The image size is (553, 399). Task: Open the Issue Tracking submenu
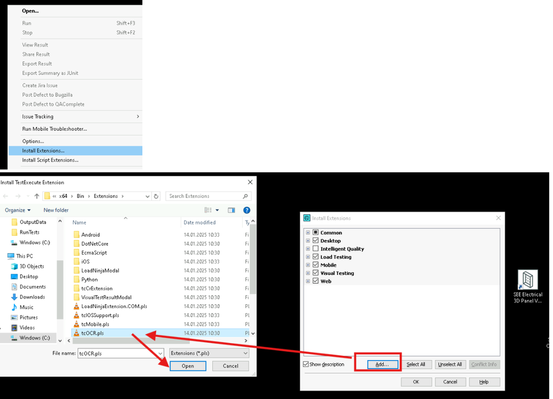[75, 116]
